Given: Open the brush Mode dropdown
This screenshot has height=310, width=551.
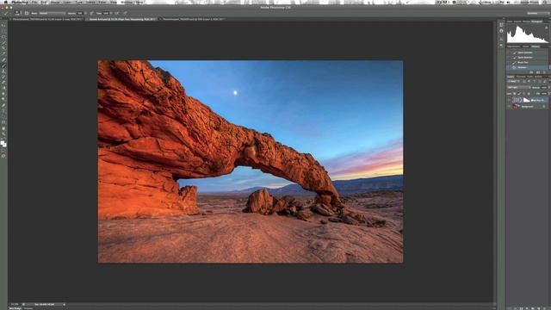Looking at the screenshot, I should 52,13.
